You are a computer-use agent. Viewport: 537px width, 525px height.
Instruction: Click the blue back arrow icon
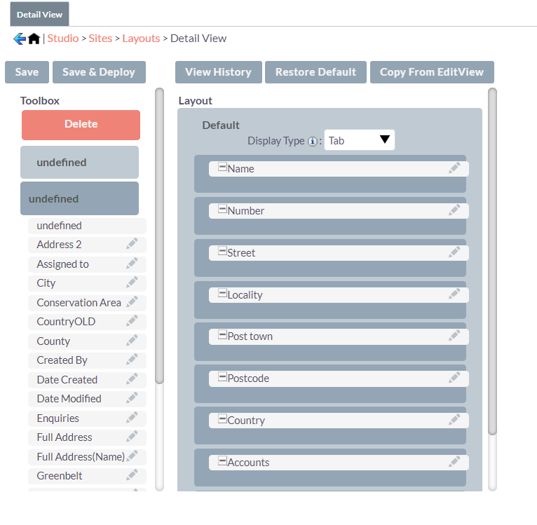[x=20, y=39]
